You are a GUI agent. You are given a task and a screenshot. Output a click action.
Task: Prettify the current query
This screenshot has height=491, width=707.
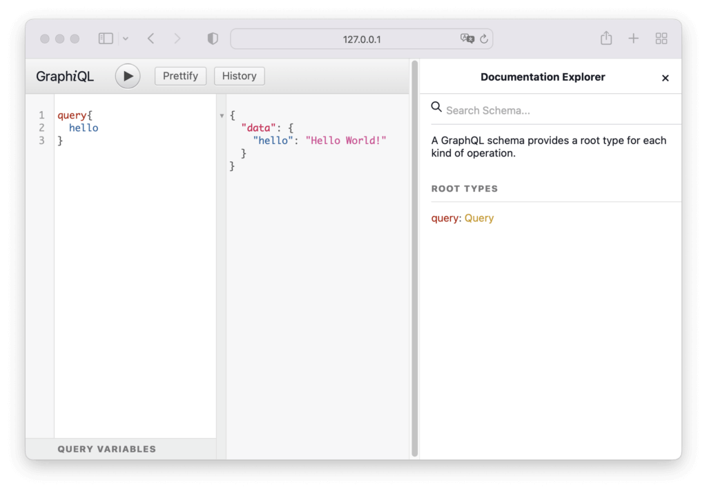[180, 76]
